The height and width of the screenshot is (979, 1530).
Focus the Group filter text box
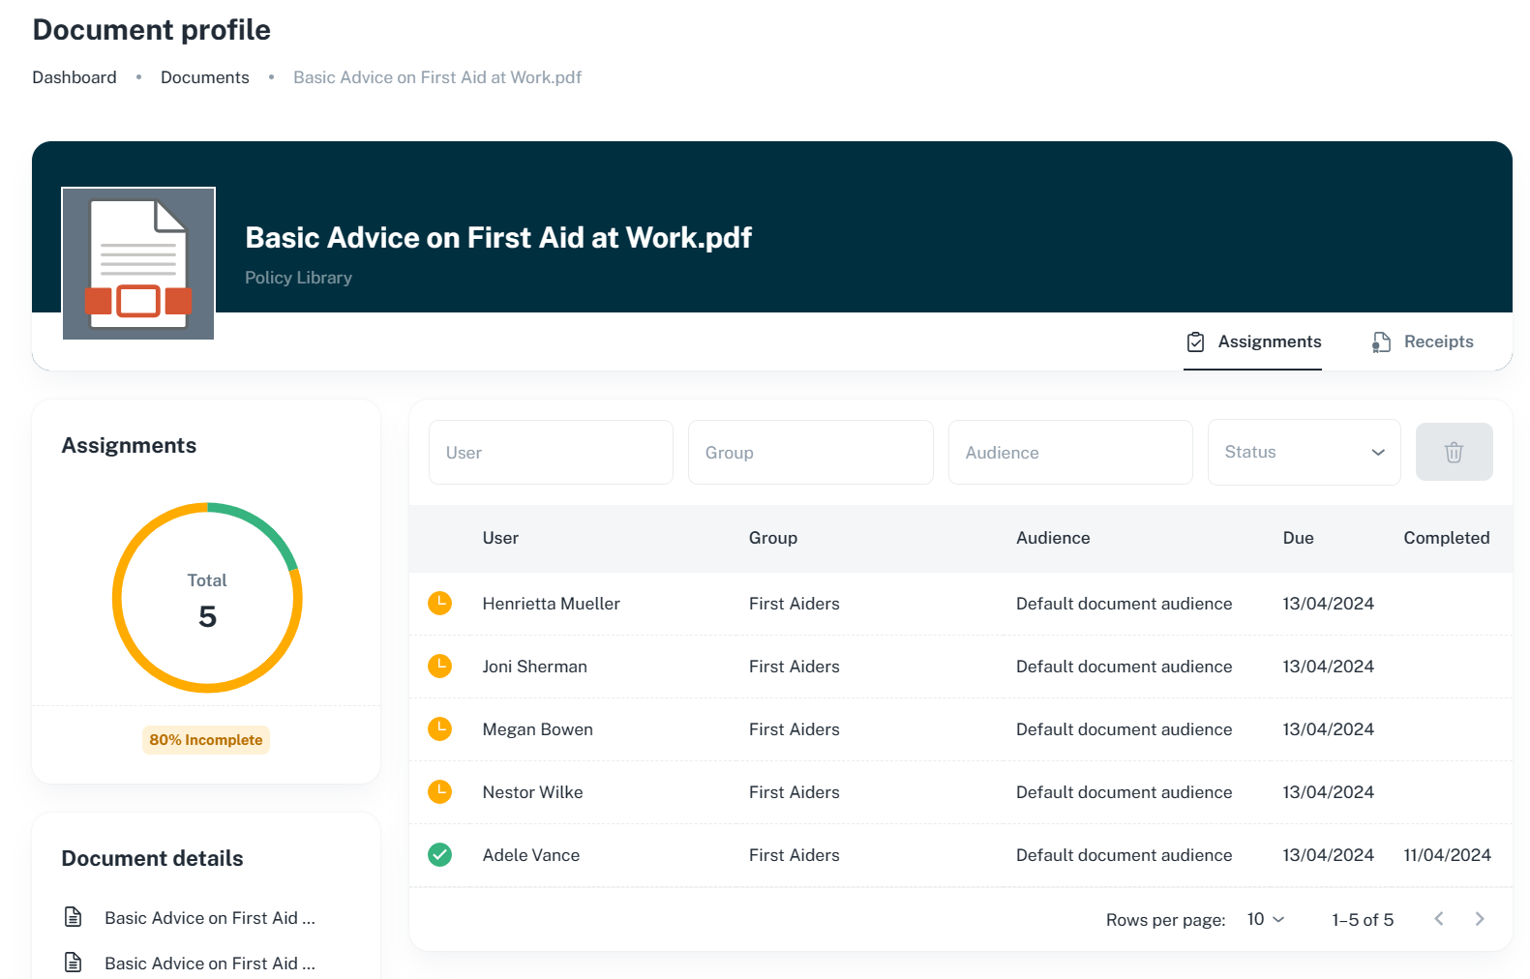[810, 452]
